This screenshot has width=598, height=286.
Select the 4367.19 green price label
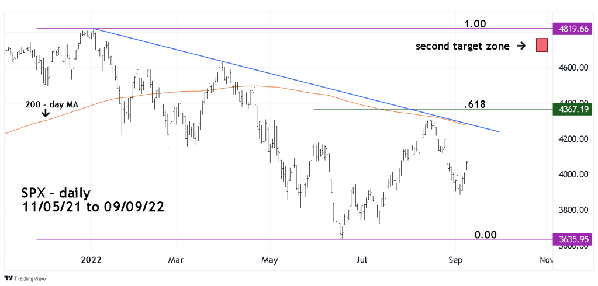[x=573, y=109]
